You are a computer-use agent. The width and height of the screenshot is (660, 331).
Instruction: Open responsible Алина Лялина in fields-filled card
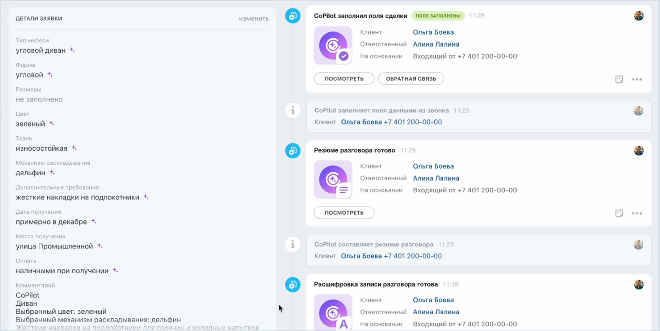pos(436,44)
